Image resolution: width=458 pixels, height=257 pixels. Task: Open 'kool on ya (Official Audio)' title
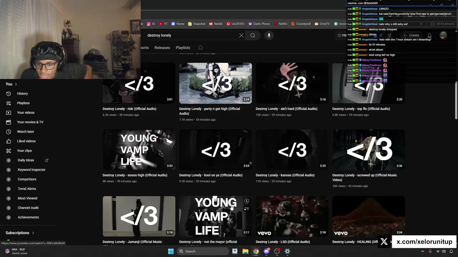click(211, 175)
